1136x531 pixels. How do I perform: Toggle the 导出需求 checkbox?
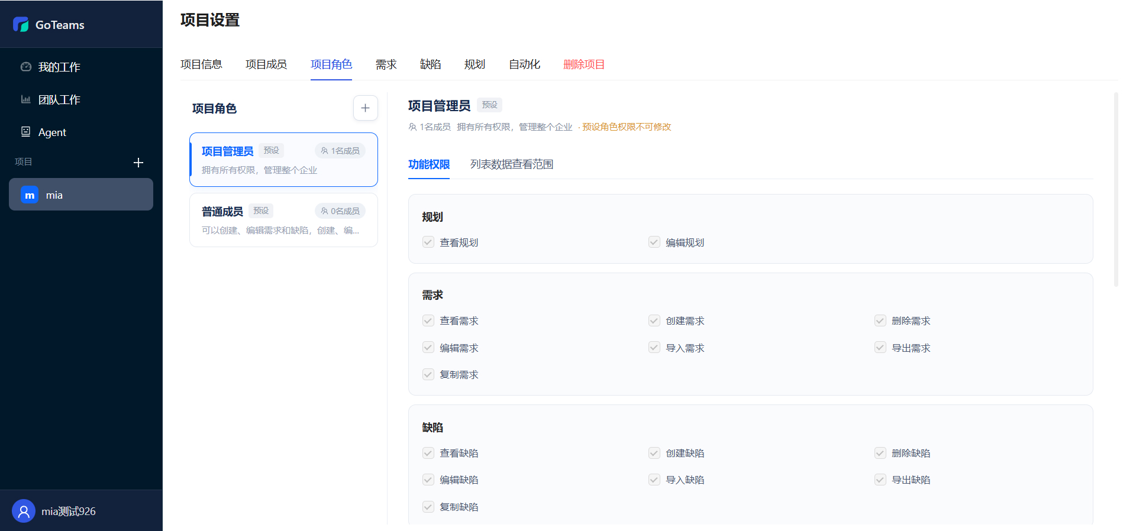tap(880, 347)
